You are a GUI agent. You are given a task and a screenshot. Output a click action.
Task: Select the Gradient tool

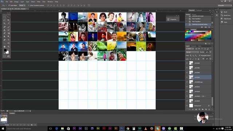[8, 33]
